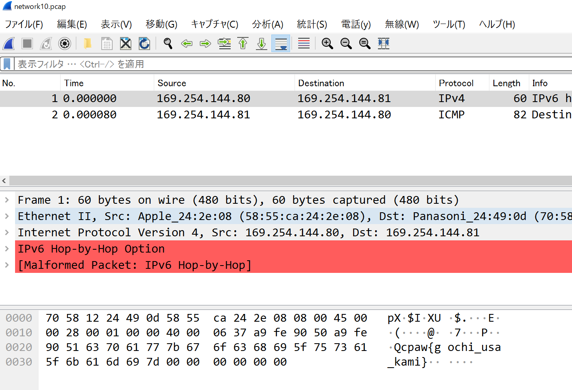Screen dimensions: 572x390
Task: Toggle packet list colorization
Action: (x=304, y=44)
